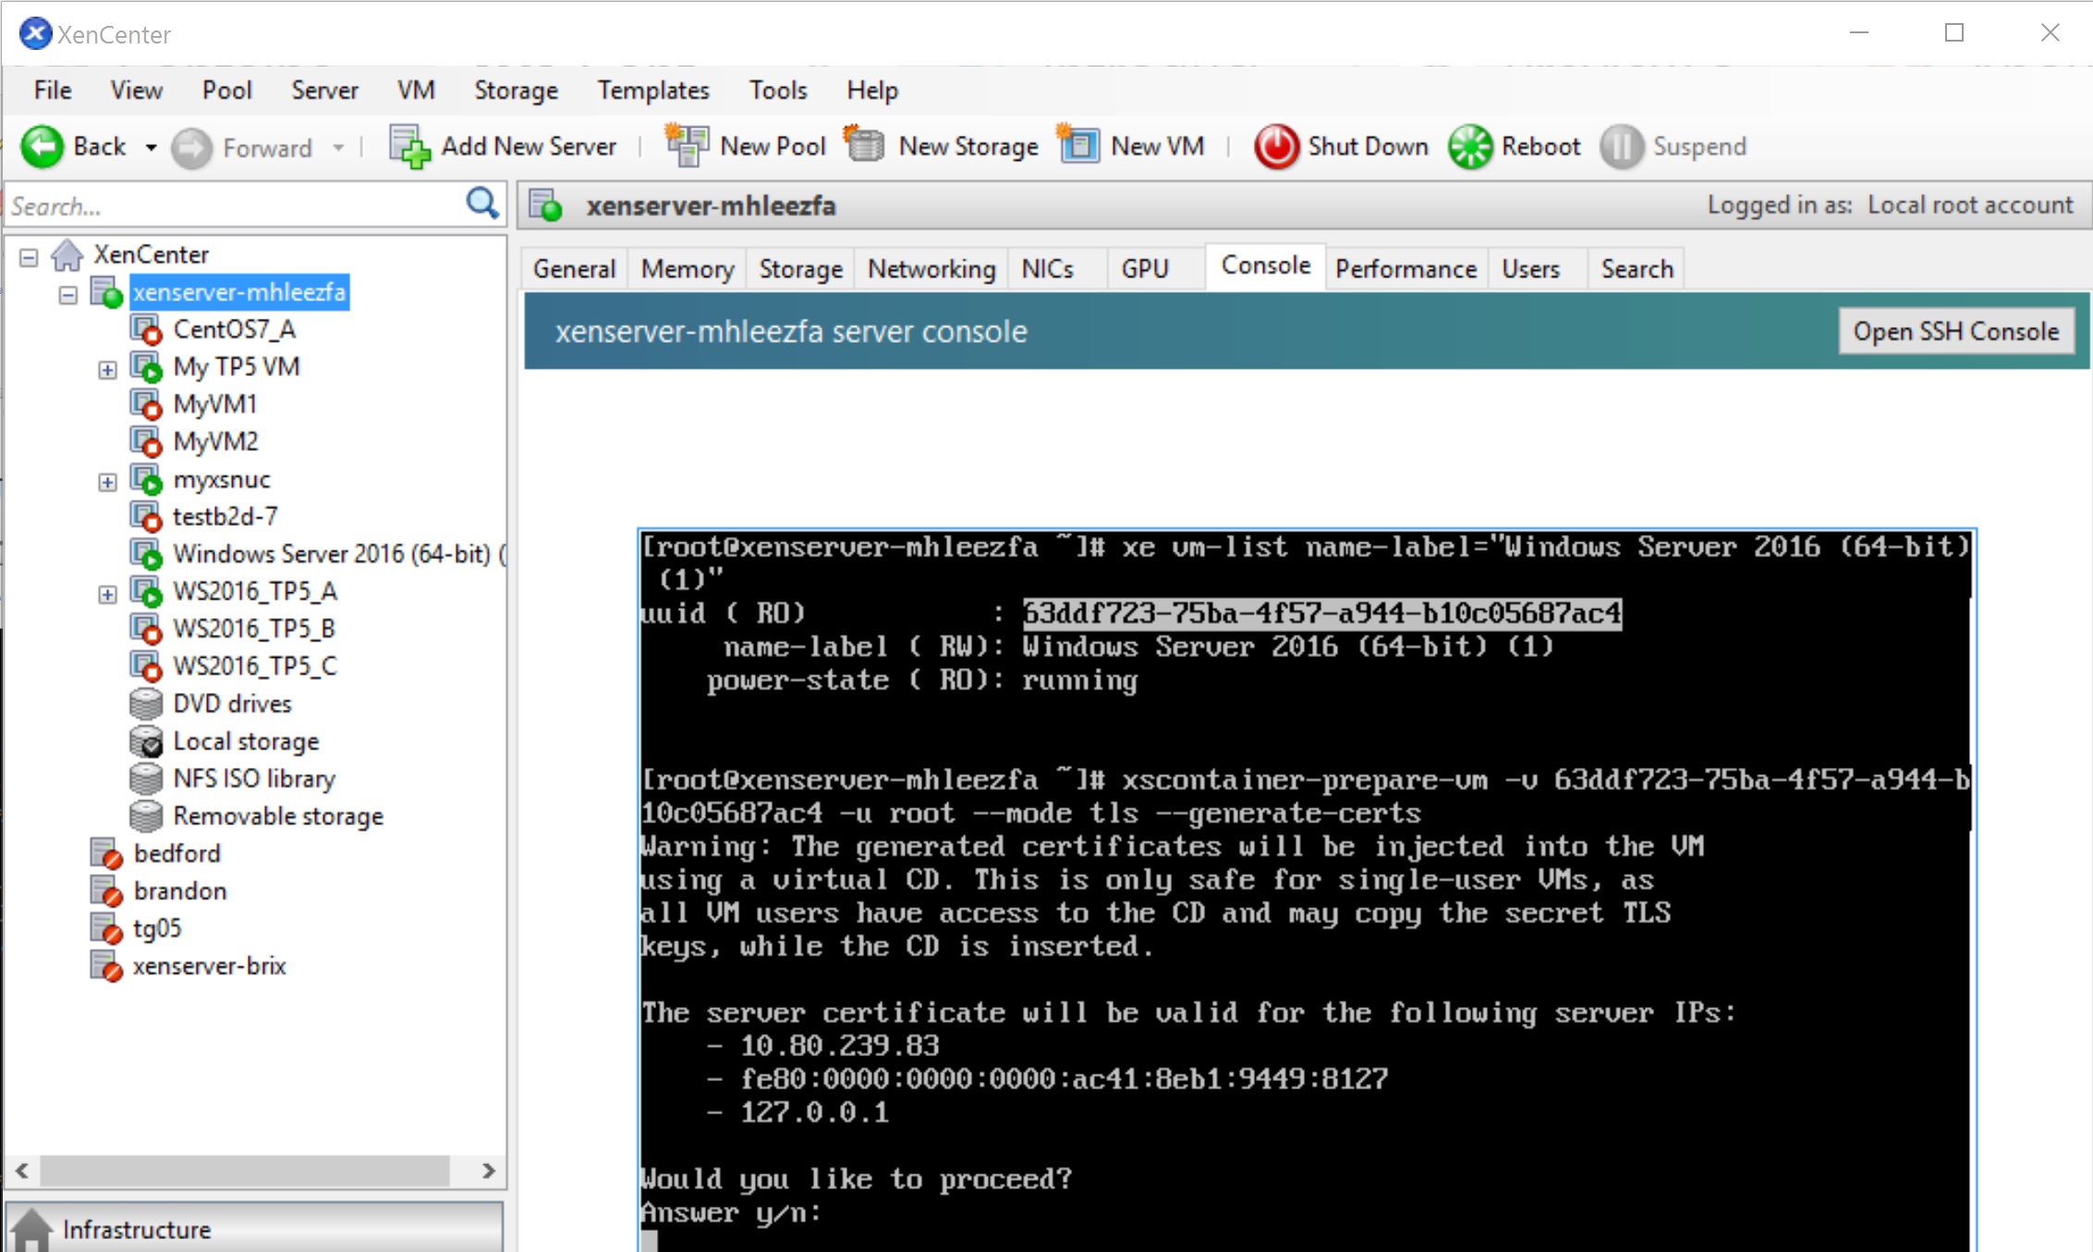Expand the My TP5 VM node
The width and height of the screenshot is (2093, 1252).
107,370
